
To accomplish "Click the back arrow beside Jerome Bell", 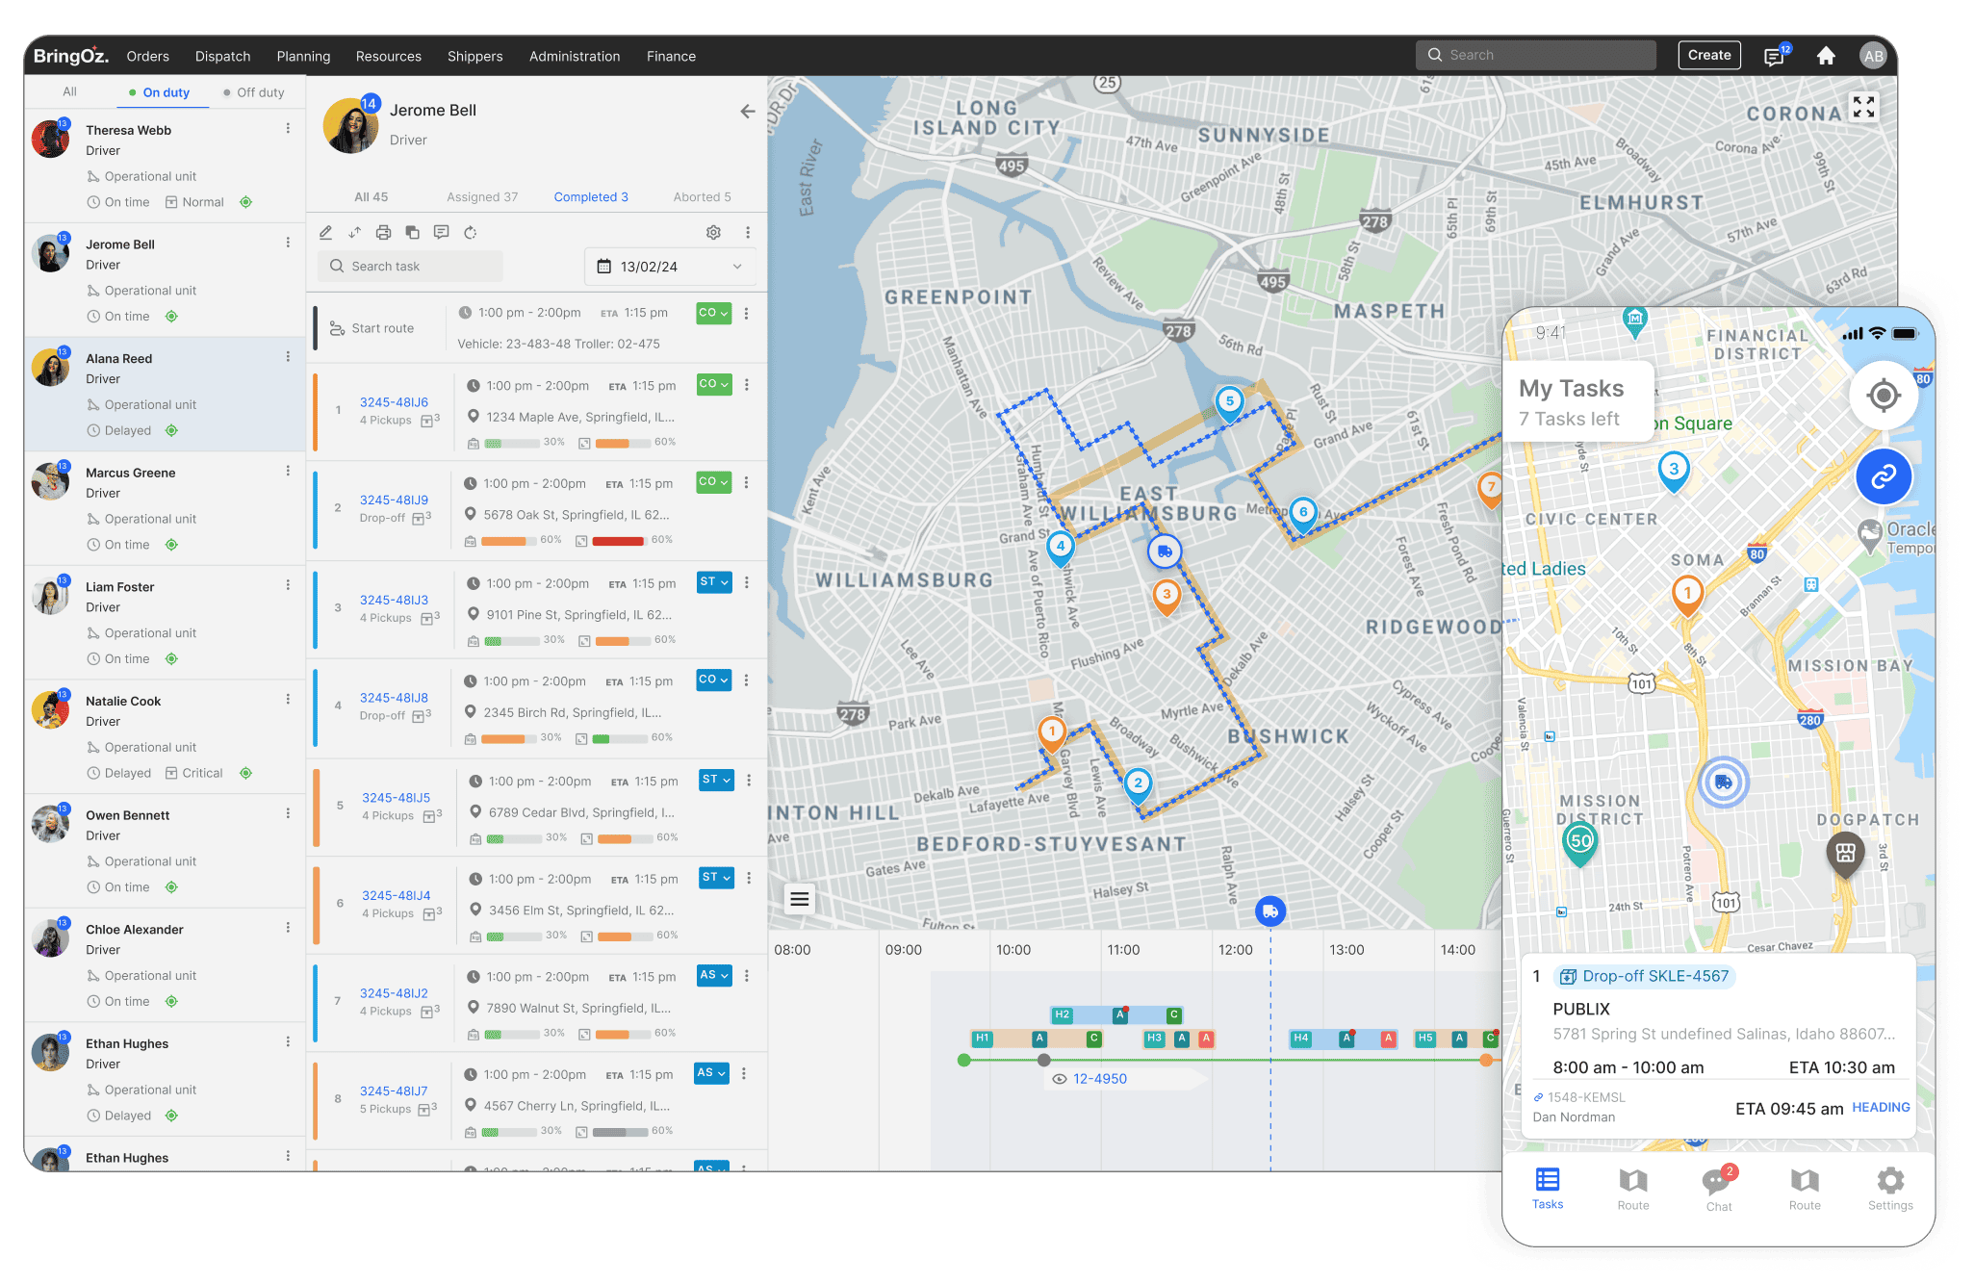I will [747, 112].
